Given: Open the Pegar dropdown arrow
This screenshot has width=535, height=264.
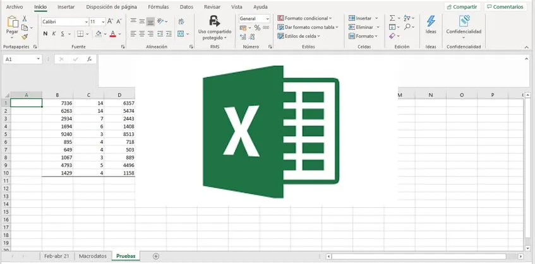Looking at the screenshot, I should point(13,37).
